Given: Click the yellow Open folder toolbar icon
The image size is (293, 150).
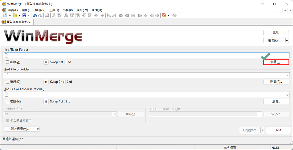Looking at the screenshot, I should click(x=15, y=15).
